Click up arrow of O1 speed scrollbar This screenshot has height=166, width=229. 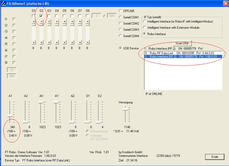(34, 22)
